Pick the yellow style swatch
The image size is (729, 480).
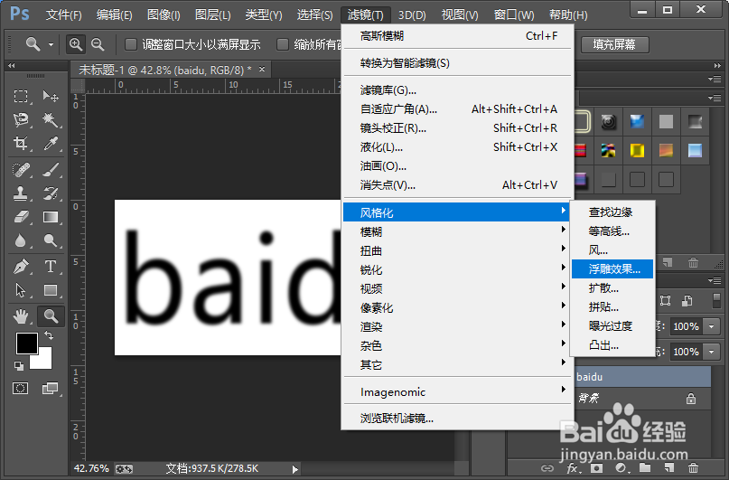[637, 150]
